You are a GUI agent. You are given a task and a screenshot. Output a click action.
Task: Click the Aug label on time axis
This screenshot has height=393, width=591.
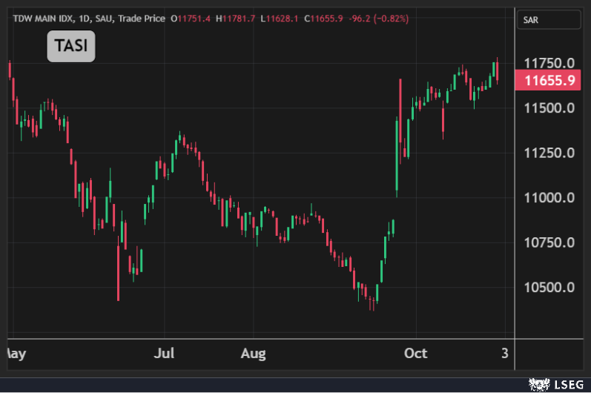pyautogui.click(x=254, y=353)
